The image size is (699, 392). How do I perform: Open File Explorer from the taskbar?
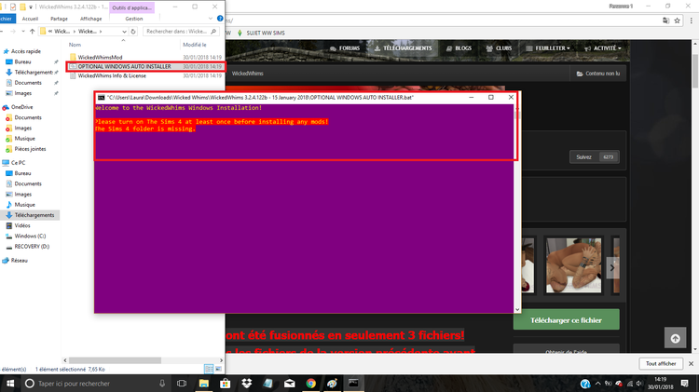tap(204, 383)
